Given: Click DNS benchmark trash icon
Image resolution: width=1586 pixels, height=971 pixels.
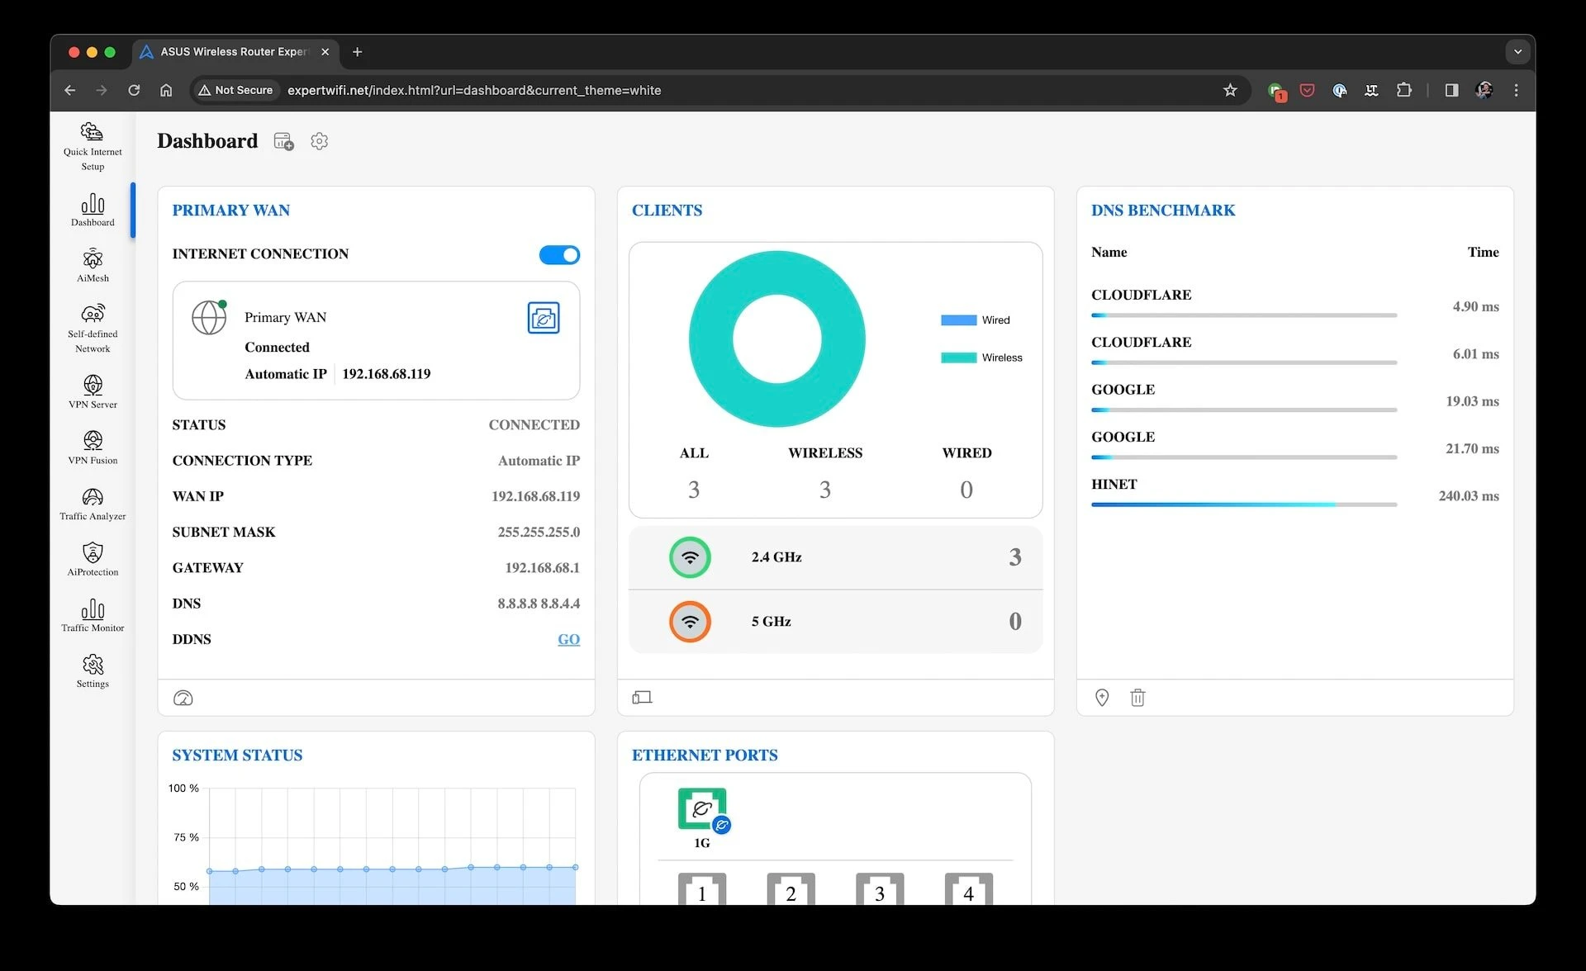Looking at the screenshot, I should coord(1137,698).
